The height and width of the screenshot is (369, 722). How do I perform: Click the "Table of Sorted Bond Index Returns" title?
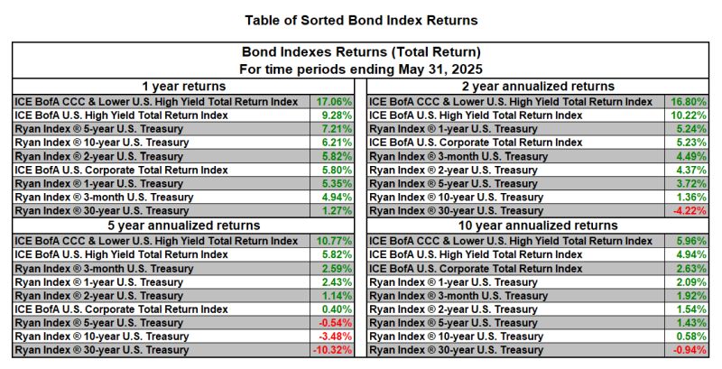pos(361,19)
